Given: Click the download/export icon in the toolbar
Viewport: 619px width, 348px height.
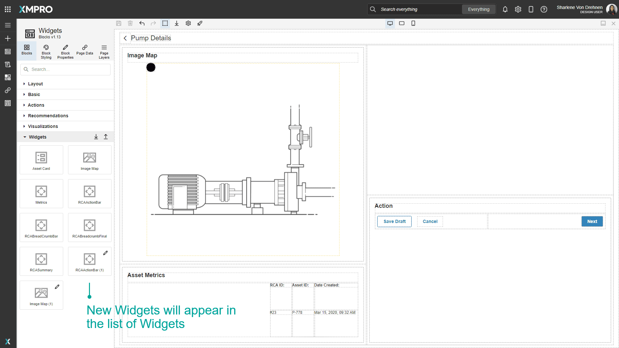Looking at the screenshot, I should (x=177, y=23).
